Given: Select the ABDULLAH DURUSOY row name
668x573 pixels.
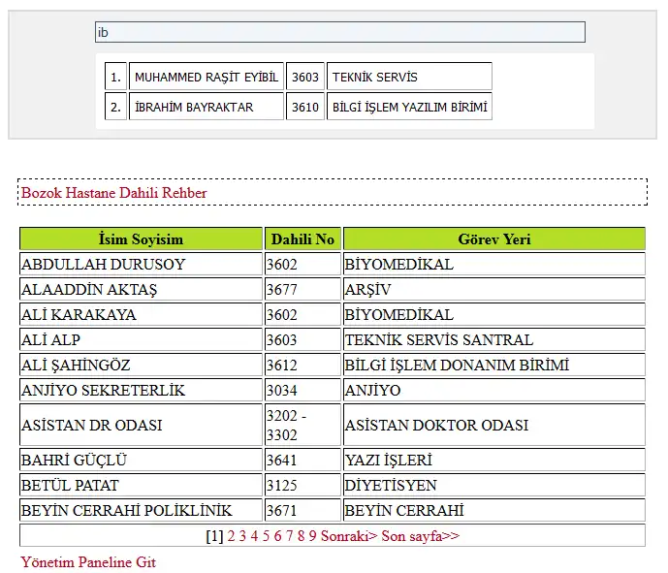Looking at the screenshot, I should [141, 264].
